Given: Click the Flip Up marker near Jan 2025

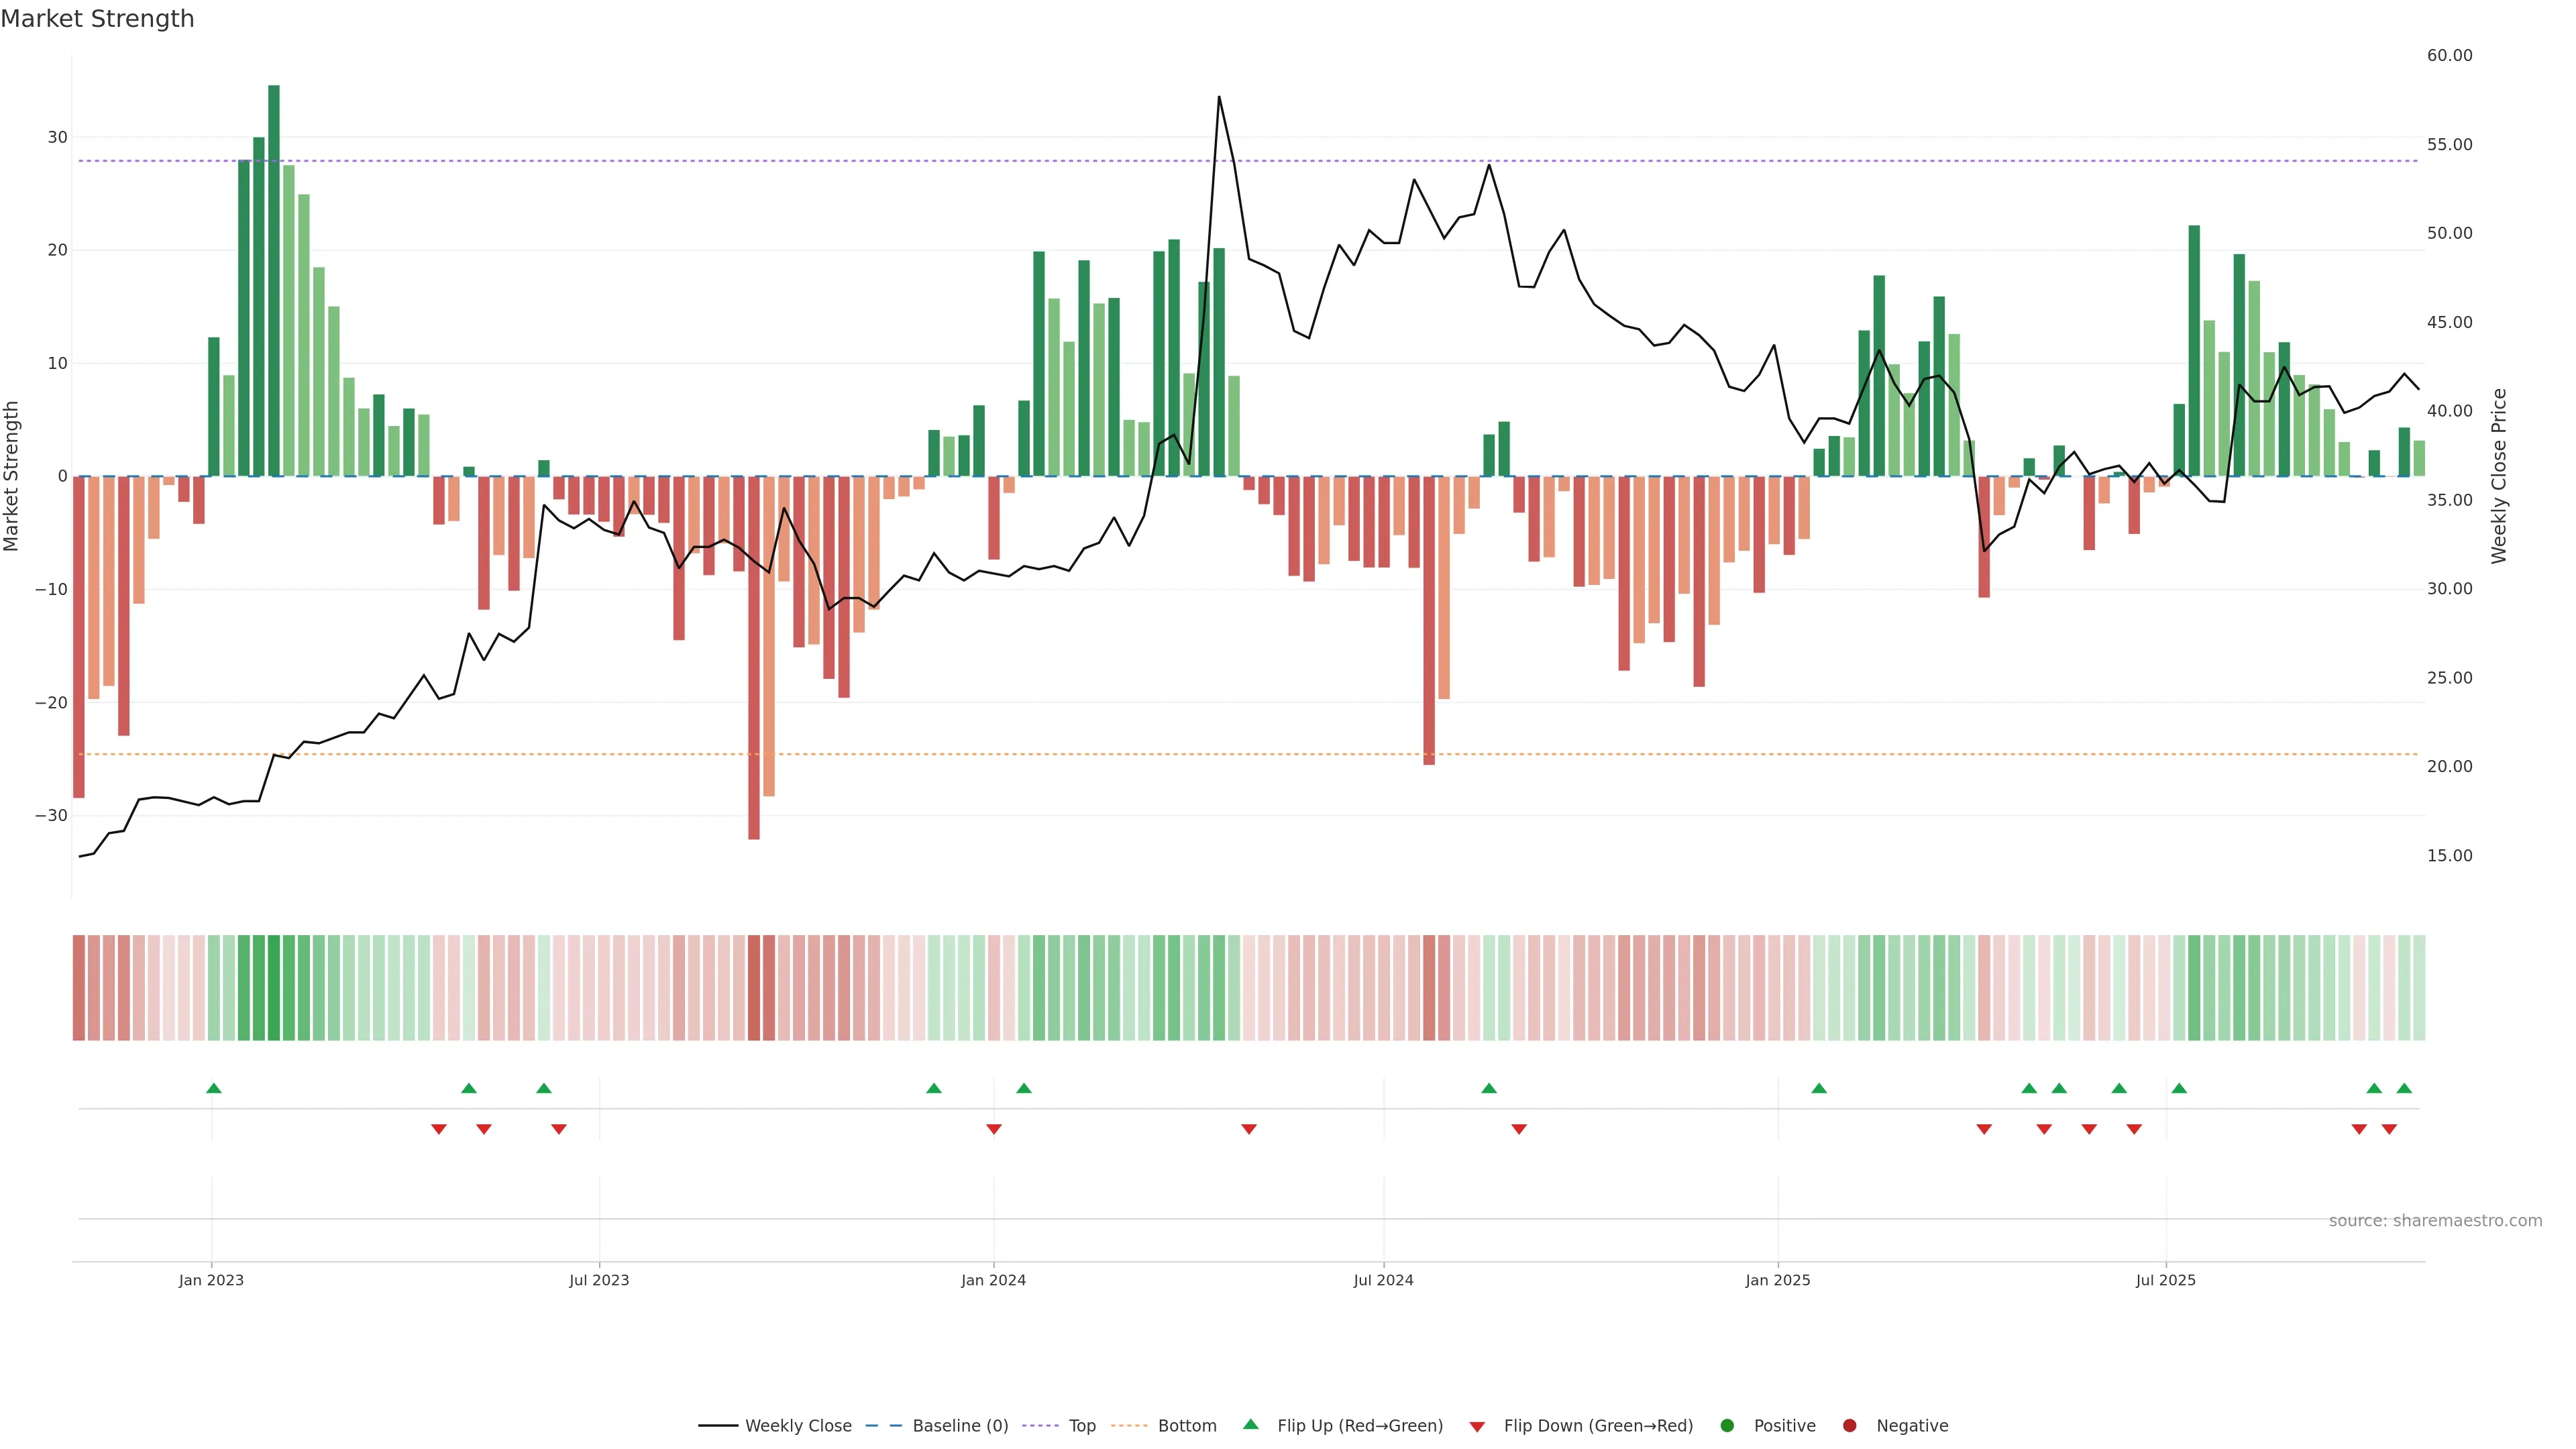Looking at the screenshot, I should (1819, 1088).
